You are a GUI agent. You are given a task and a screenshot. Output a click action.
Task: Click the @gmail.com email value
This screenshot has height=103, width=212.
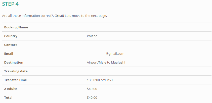click(115, 54)
